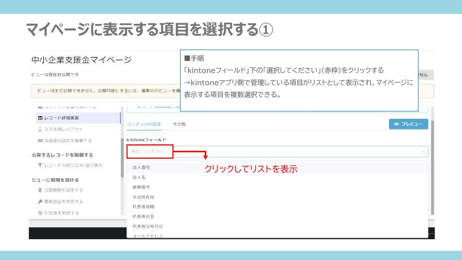462x260 pixels.
Task: Click the プレビュー preview button
Action: 408,124
